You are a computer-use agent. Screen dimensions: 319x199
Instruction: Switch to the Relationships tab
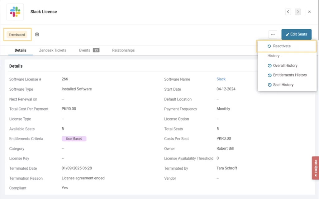click(x=123, y=50)
